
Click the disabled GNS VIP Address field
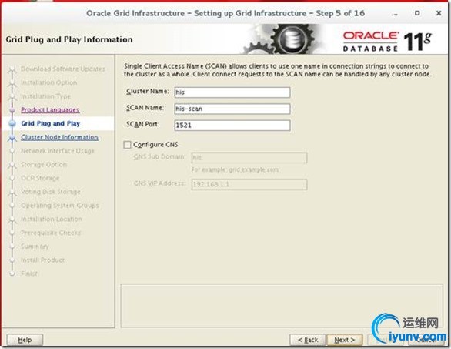tap(249, 185)
